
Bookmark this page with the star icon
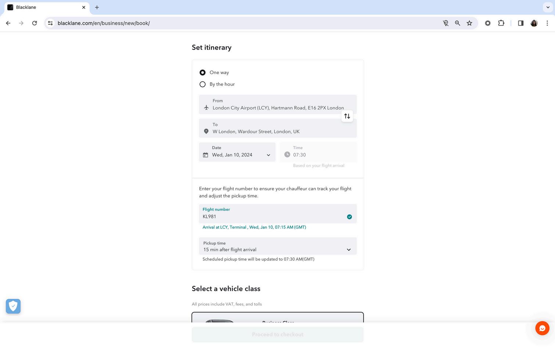coord(469,23)
